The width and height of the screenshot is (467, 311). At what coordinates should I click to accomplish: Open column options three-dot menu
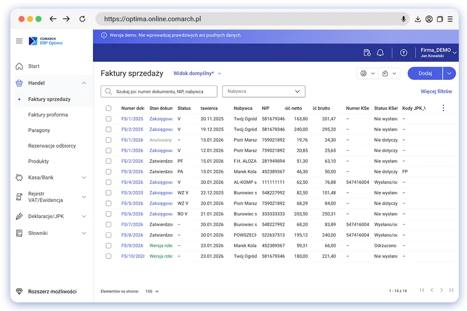point(443,108)
